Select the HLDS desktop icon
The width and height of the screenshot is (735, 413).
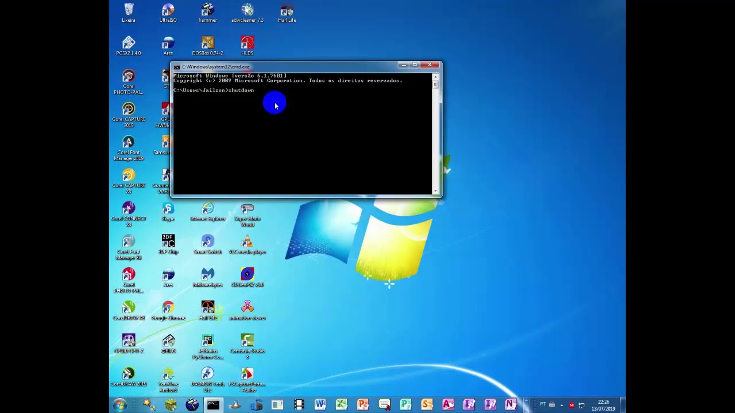247,46
